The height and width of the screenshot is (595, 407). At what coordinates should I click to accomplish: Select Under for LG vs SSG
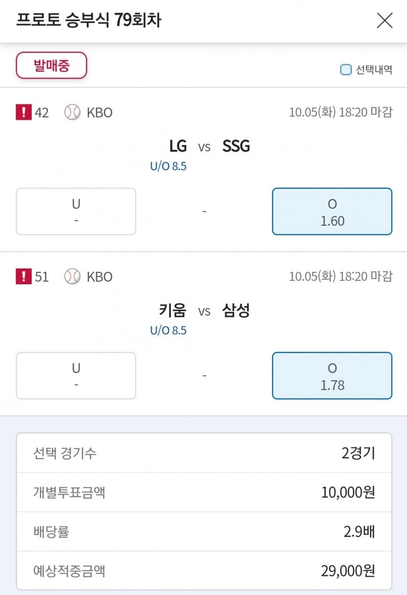pyautogui.click(x=76, y=211)
